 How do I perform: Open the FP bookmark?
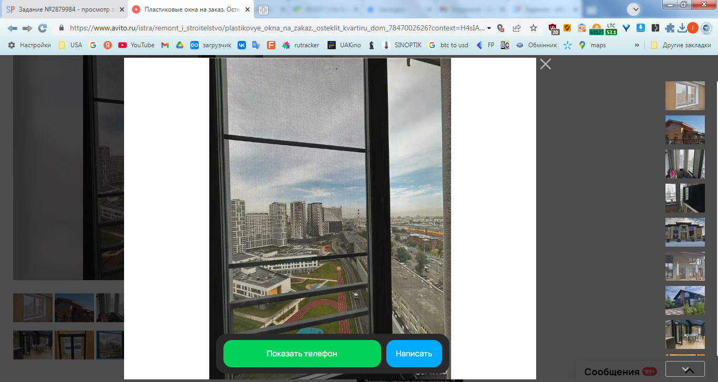click(x=485, y=45)
